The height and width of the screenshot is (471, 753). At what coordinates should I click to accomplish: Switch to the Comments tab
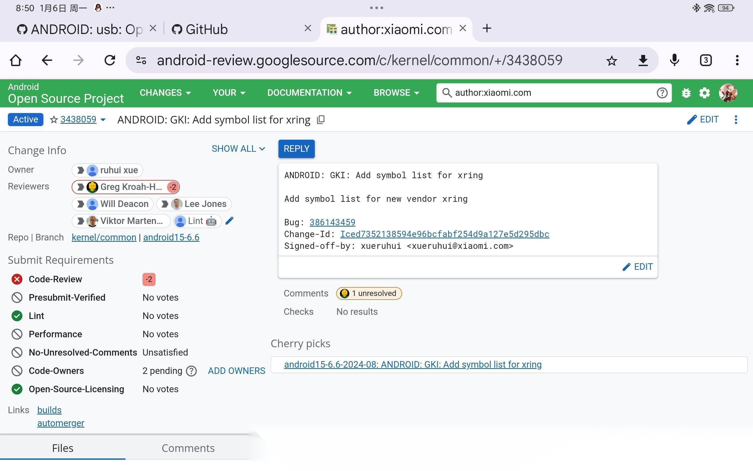[188, 448]
